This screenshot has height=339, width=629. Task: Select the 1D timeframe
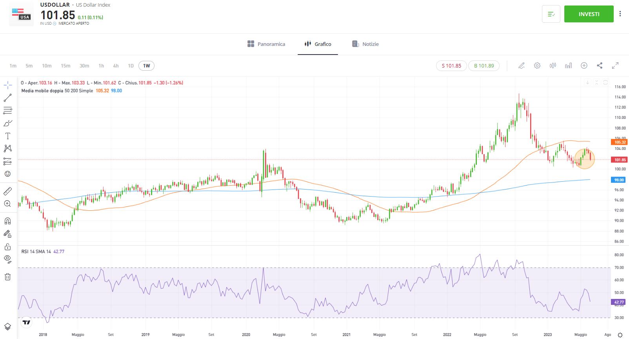click(x=131, y=66)
